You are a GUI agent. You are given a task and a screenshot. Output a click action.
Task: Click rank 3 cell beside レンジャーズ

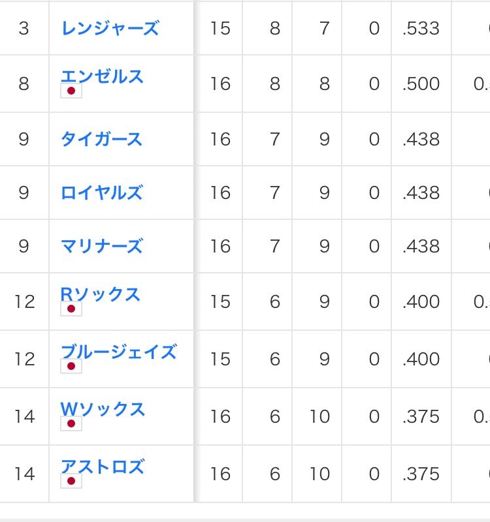[x=24, y=28]
